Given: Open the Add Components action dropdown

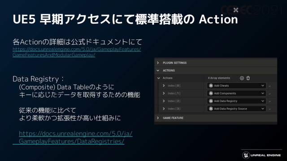Looking at the screenshot, I should [236, 93].
